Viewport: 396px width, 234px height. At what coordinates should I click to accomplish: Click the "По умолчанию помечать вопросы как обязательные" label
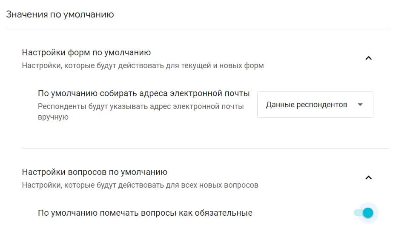tap(145, 213)
